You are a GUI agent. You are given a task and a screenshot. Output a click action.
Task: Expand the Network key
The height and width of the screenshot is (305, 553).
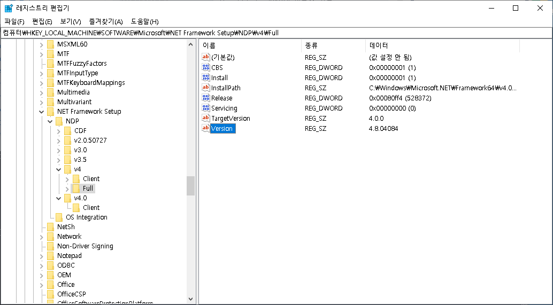pyautogui.click(x=42, y=237)
